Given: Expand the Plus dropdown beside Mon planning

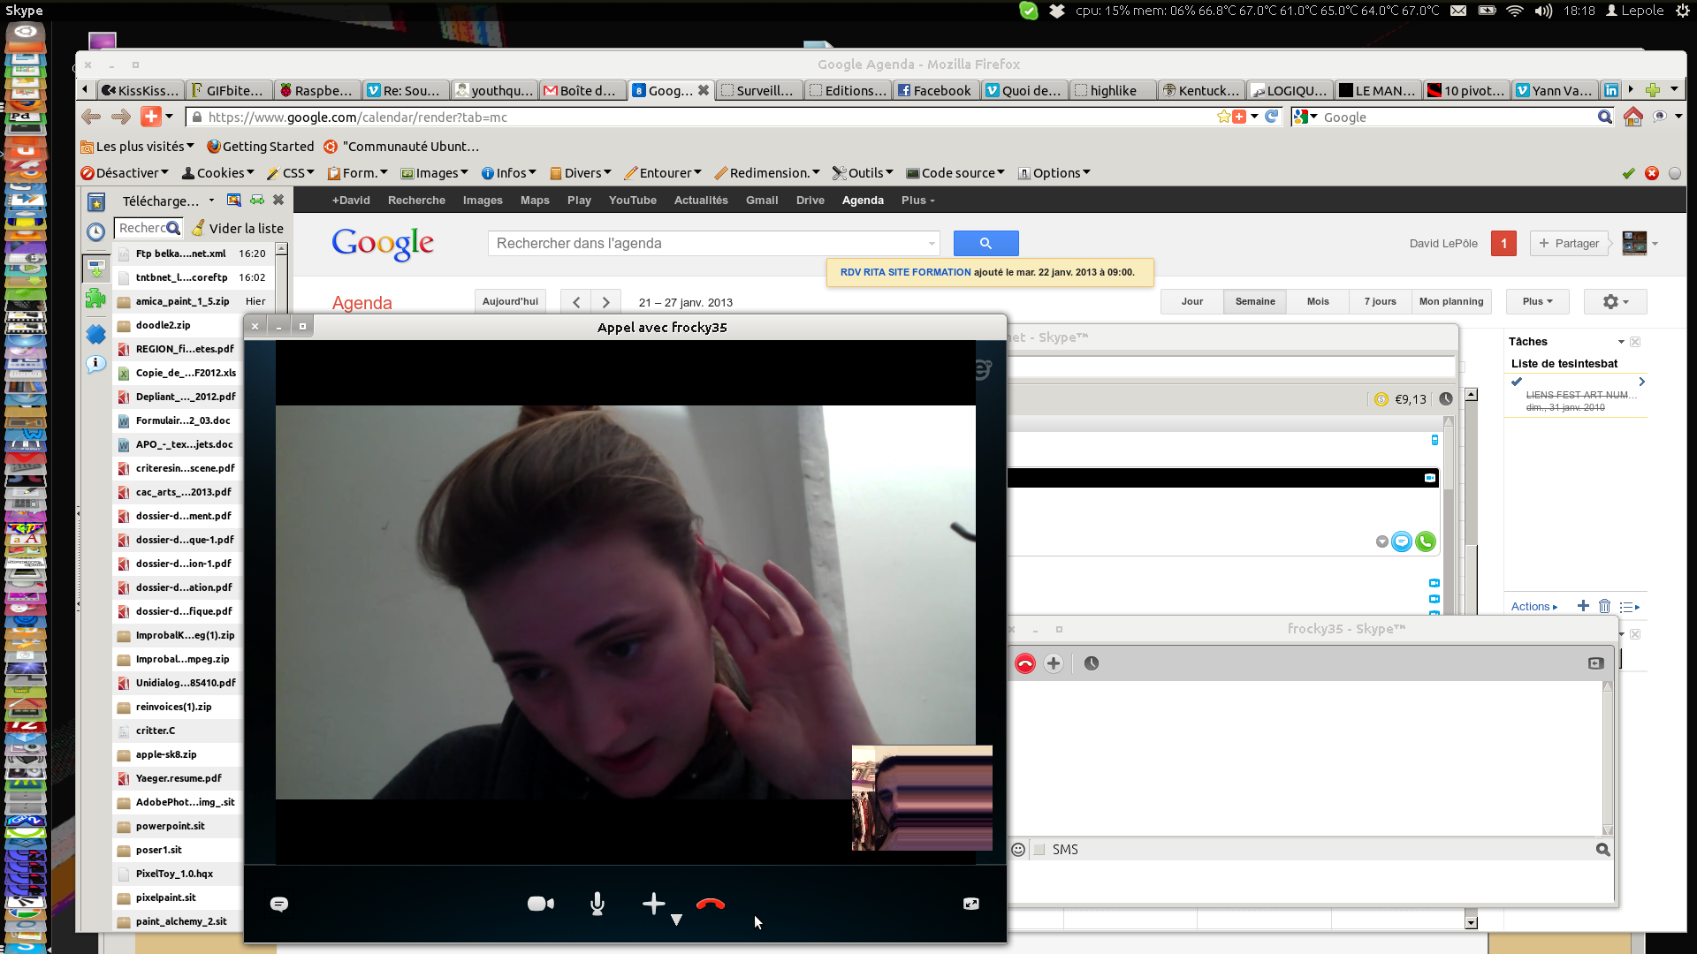Looking at the screenshot, I should tap(1537, 302).
